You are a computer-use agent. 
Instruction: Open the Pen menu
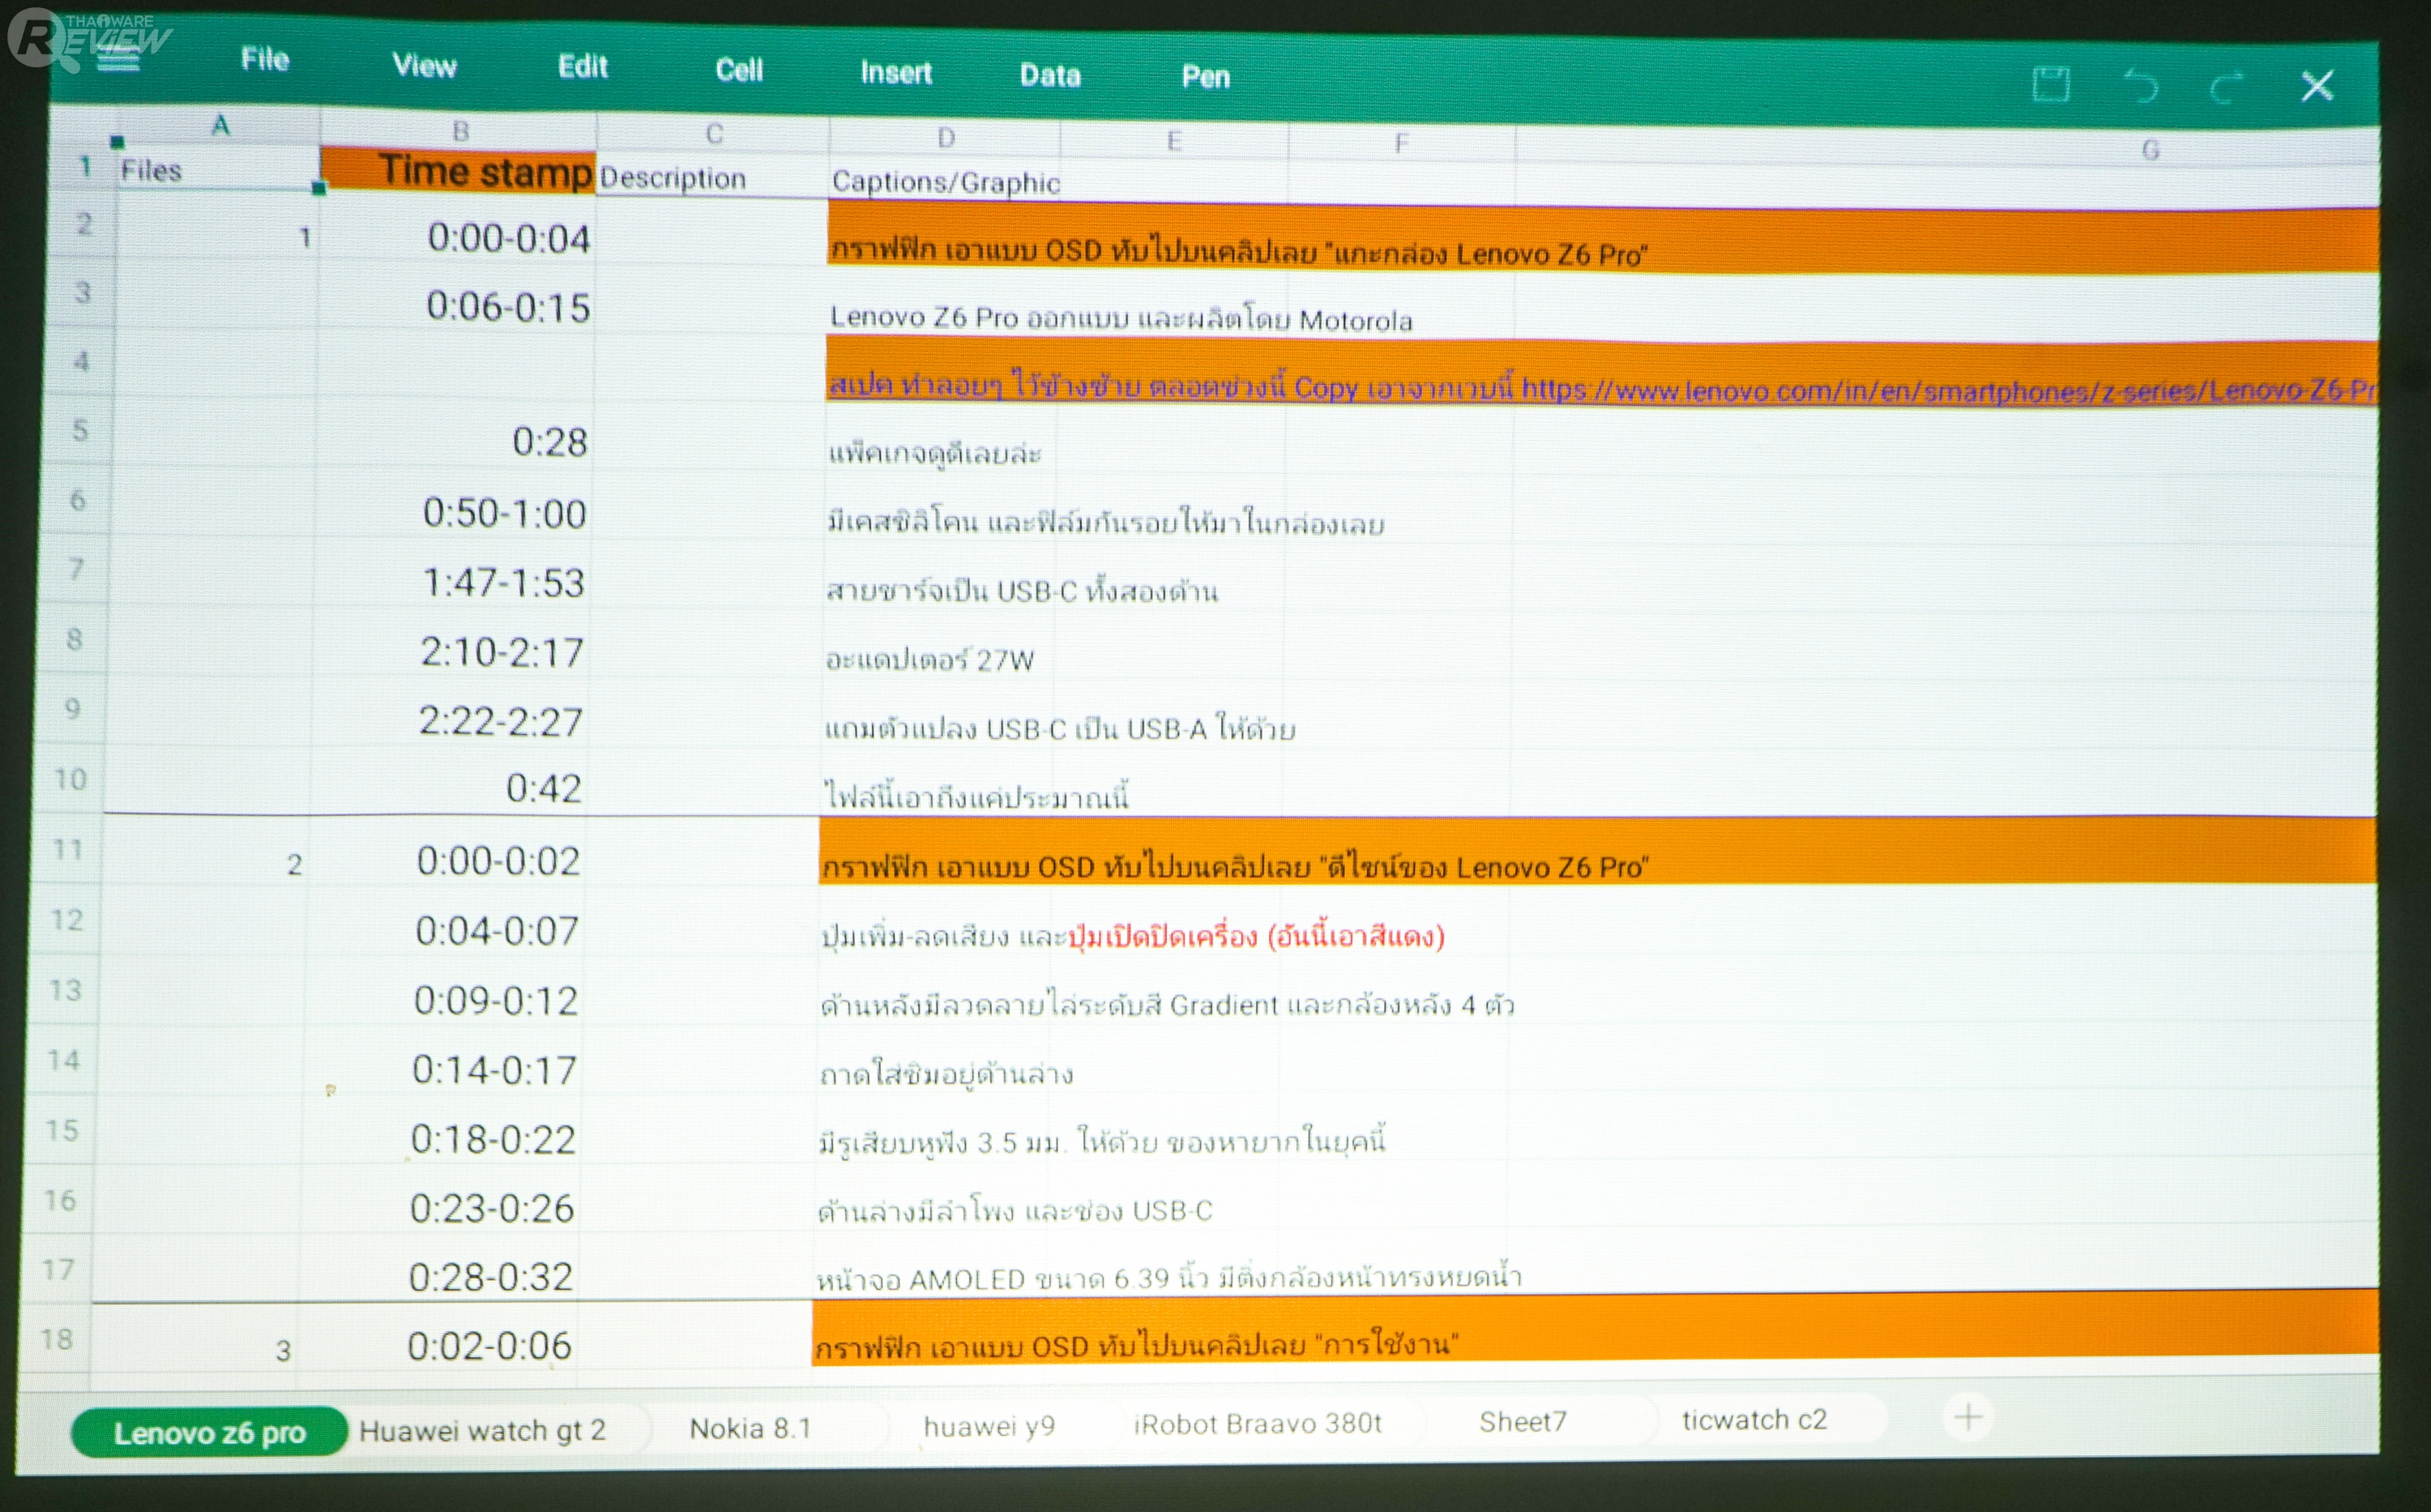tap(1205, 77)
